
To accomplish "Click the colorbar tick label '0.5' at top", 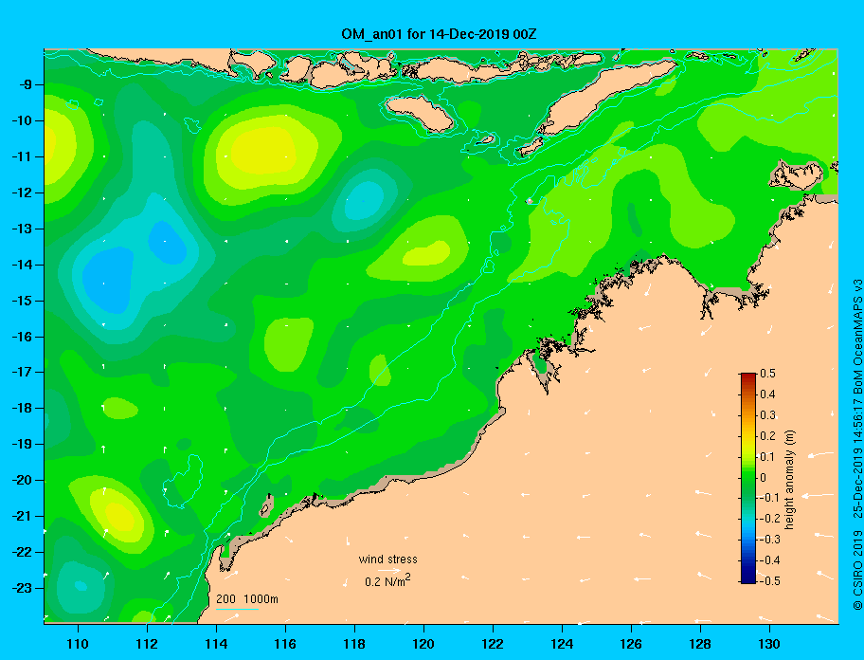I will (767, 374).
